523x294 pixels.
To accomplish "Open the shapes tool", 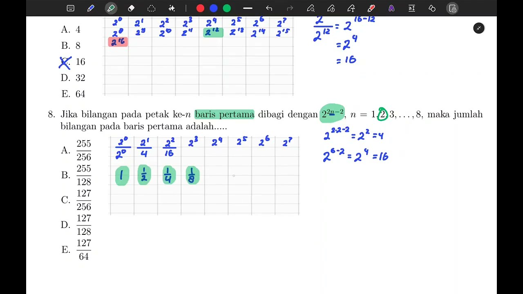I will point(432,8).
